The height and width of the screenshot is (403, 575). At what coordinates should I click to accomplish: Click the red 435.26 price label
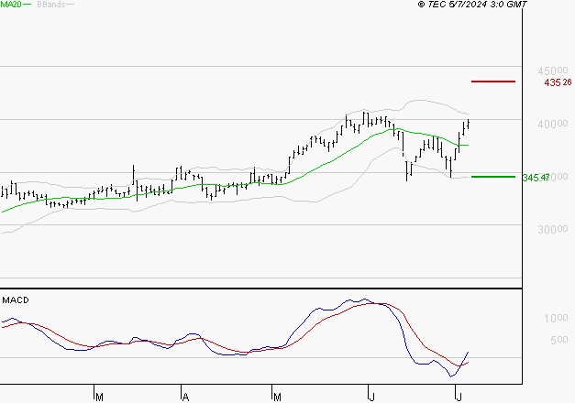558,82
